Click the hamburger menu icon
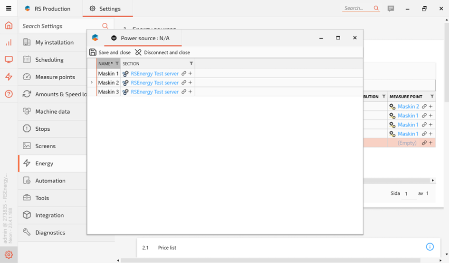449x263 pixels. pos(9,9)
